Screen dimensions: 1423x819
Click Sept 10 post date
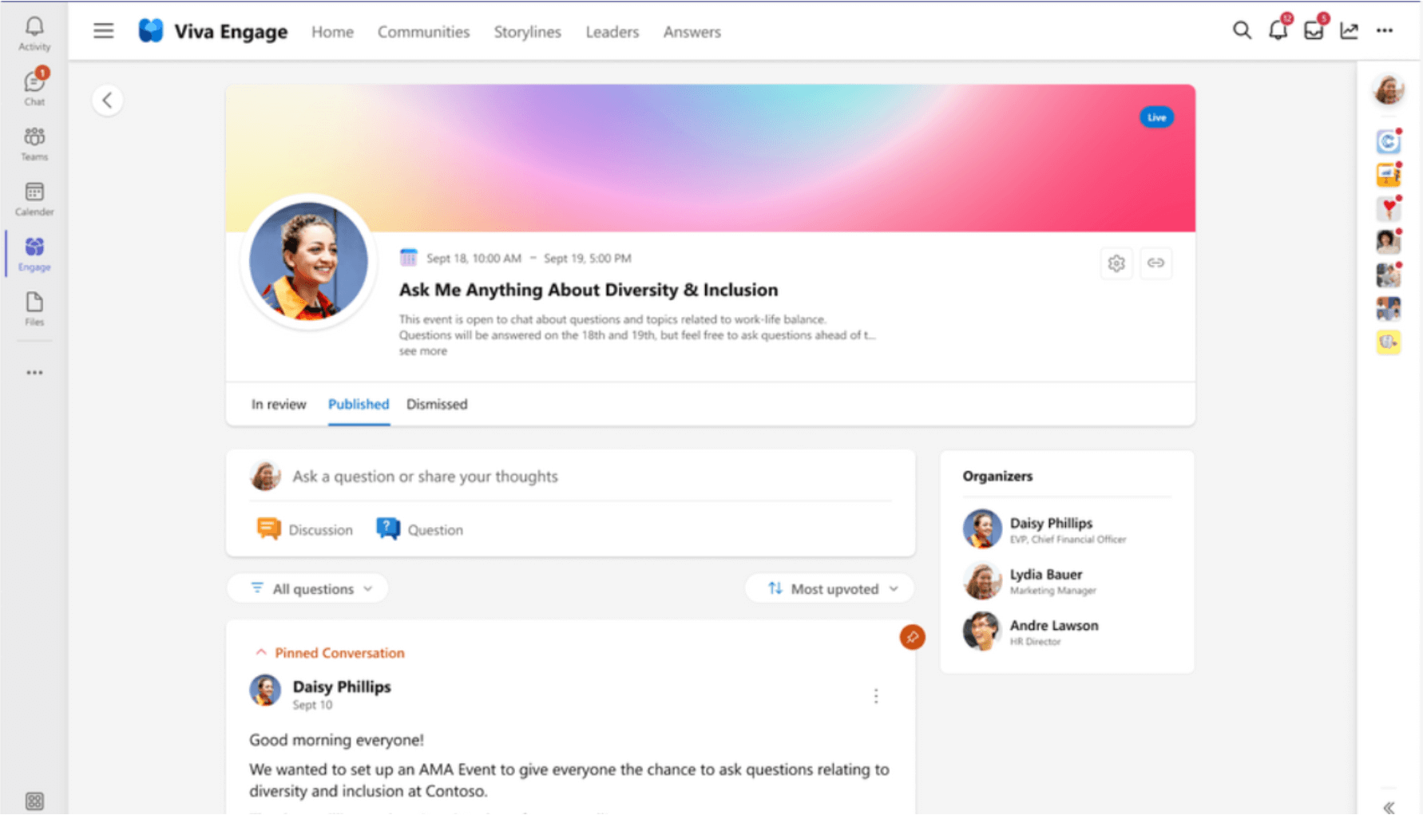tap(312, 705)
